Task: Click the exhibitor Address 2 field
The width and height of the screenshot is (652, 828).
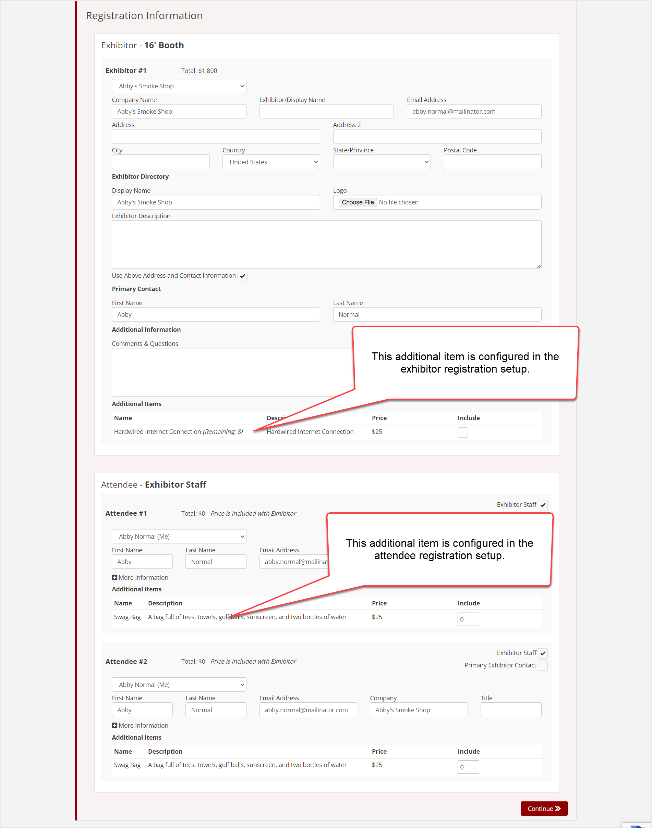Action: (x=437, y=137)
